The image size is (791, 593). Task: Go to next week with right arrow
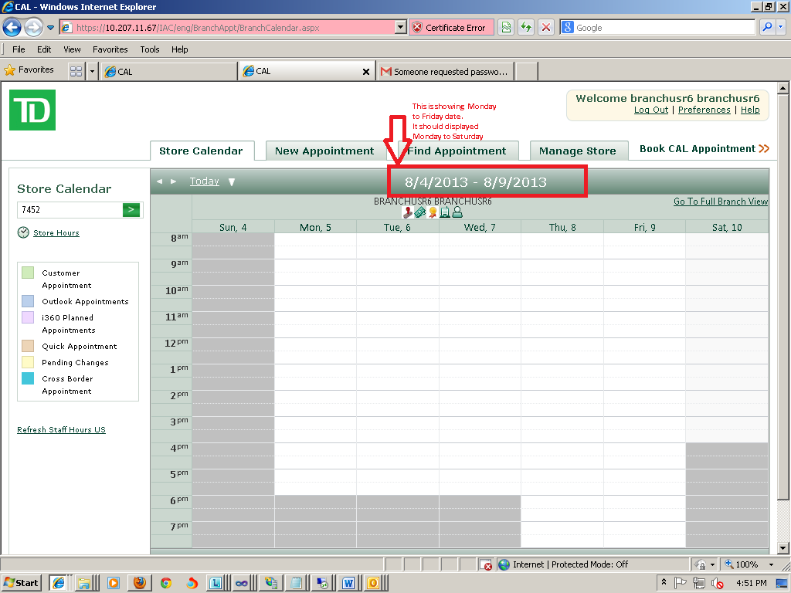pos(173,181)
